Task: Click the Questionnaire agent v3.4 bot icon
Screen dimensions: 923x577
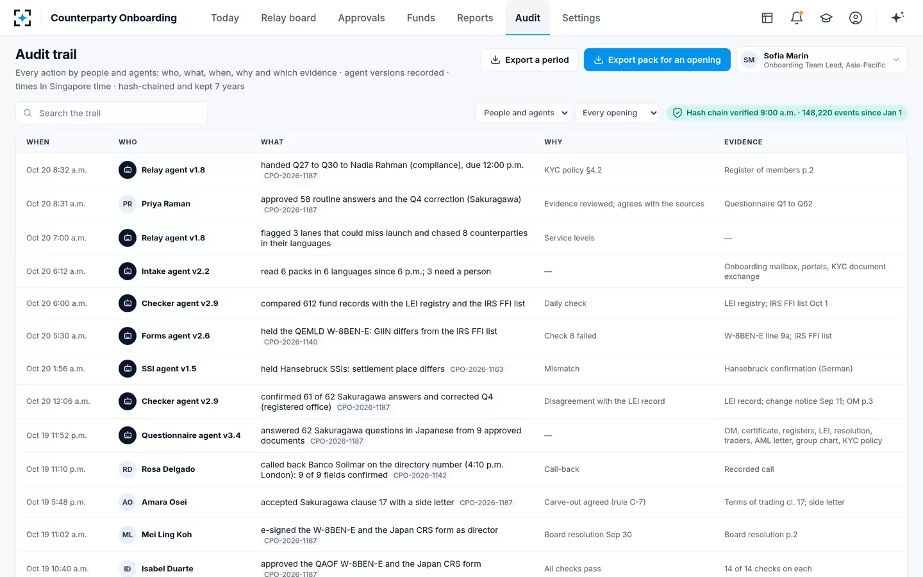Action: pos(128,435)
